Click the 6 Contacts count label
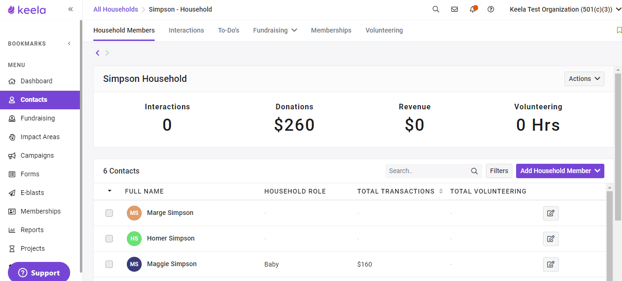Image resolution: width=622 pixels, height=281 pixels. (121, 171)
